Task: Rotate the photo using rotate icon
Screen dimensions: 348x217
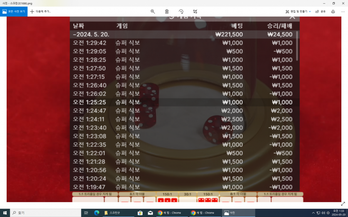Action: (181, 12)
